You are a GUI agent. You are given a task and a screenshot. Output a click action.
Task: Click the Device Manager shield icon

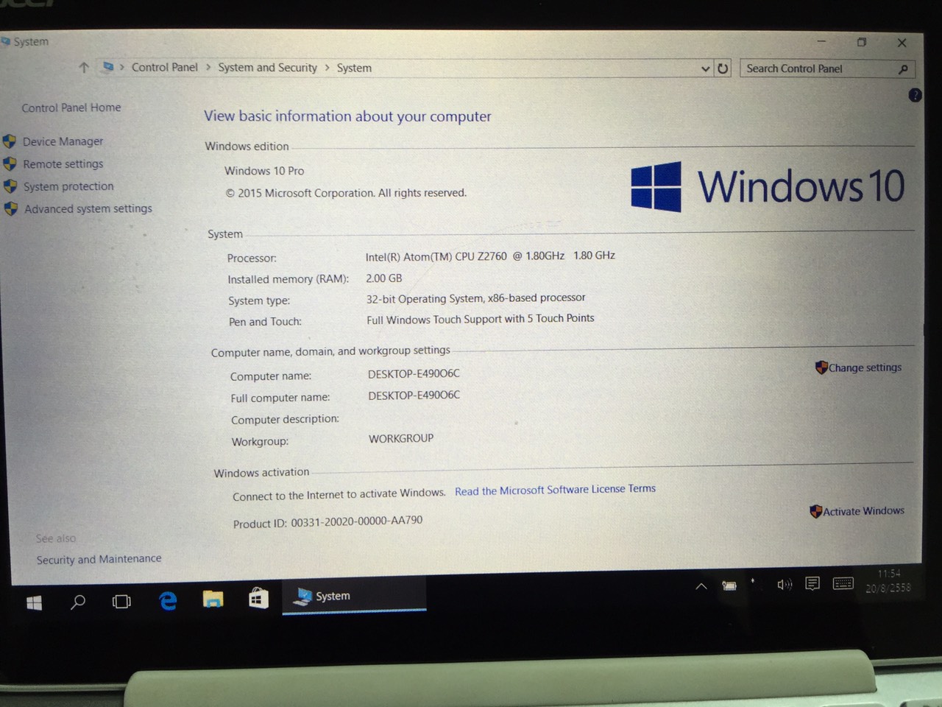click(10, 141)
